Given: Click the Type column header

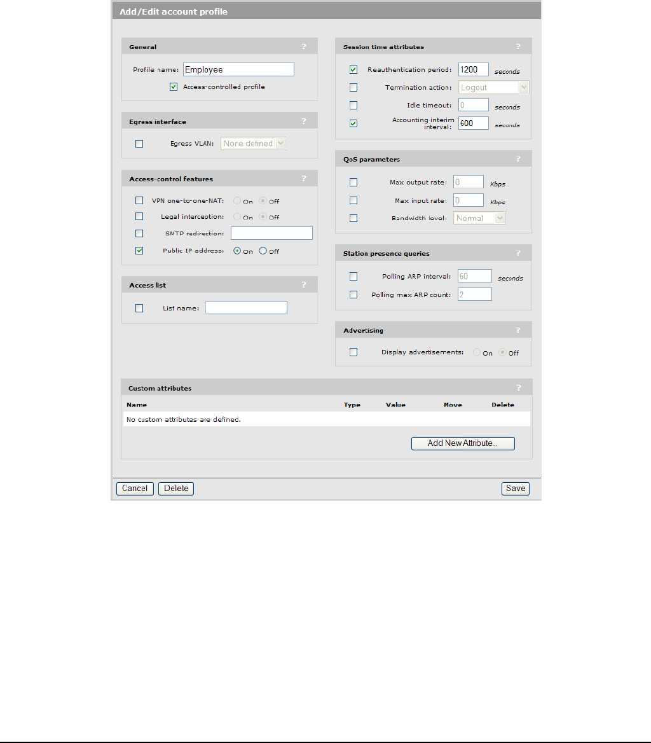Looking at the screenshot, I should coord(352,405).
